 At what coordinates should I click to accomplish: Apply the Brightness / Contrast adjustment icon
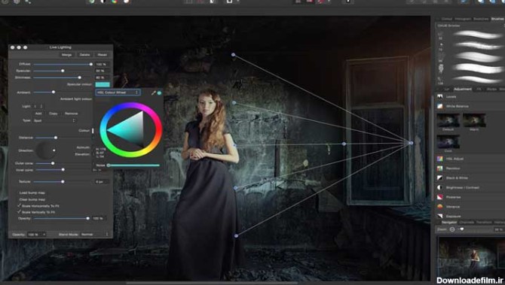(440, 187)
